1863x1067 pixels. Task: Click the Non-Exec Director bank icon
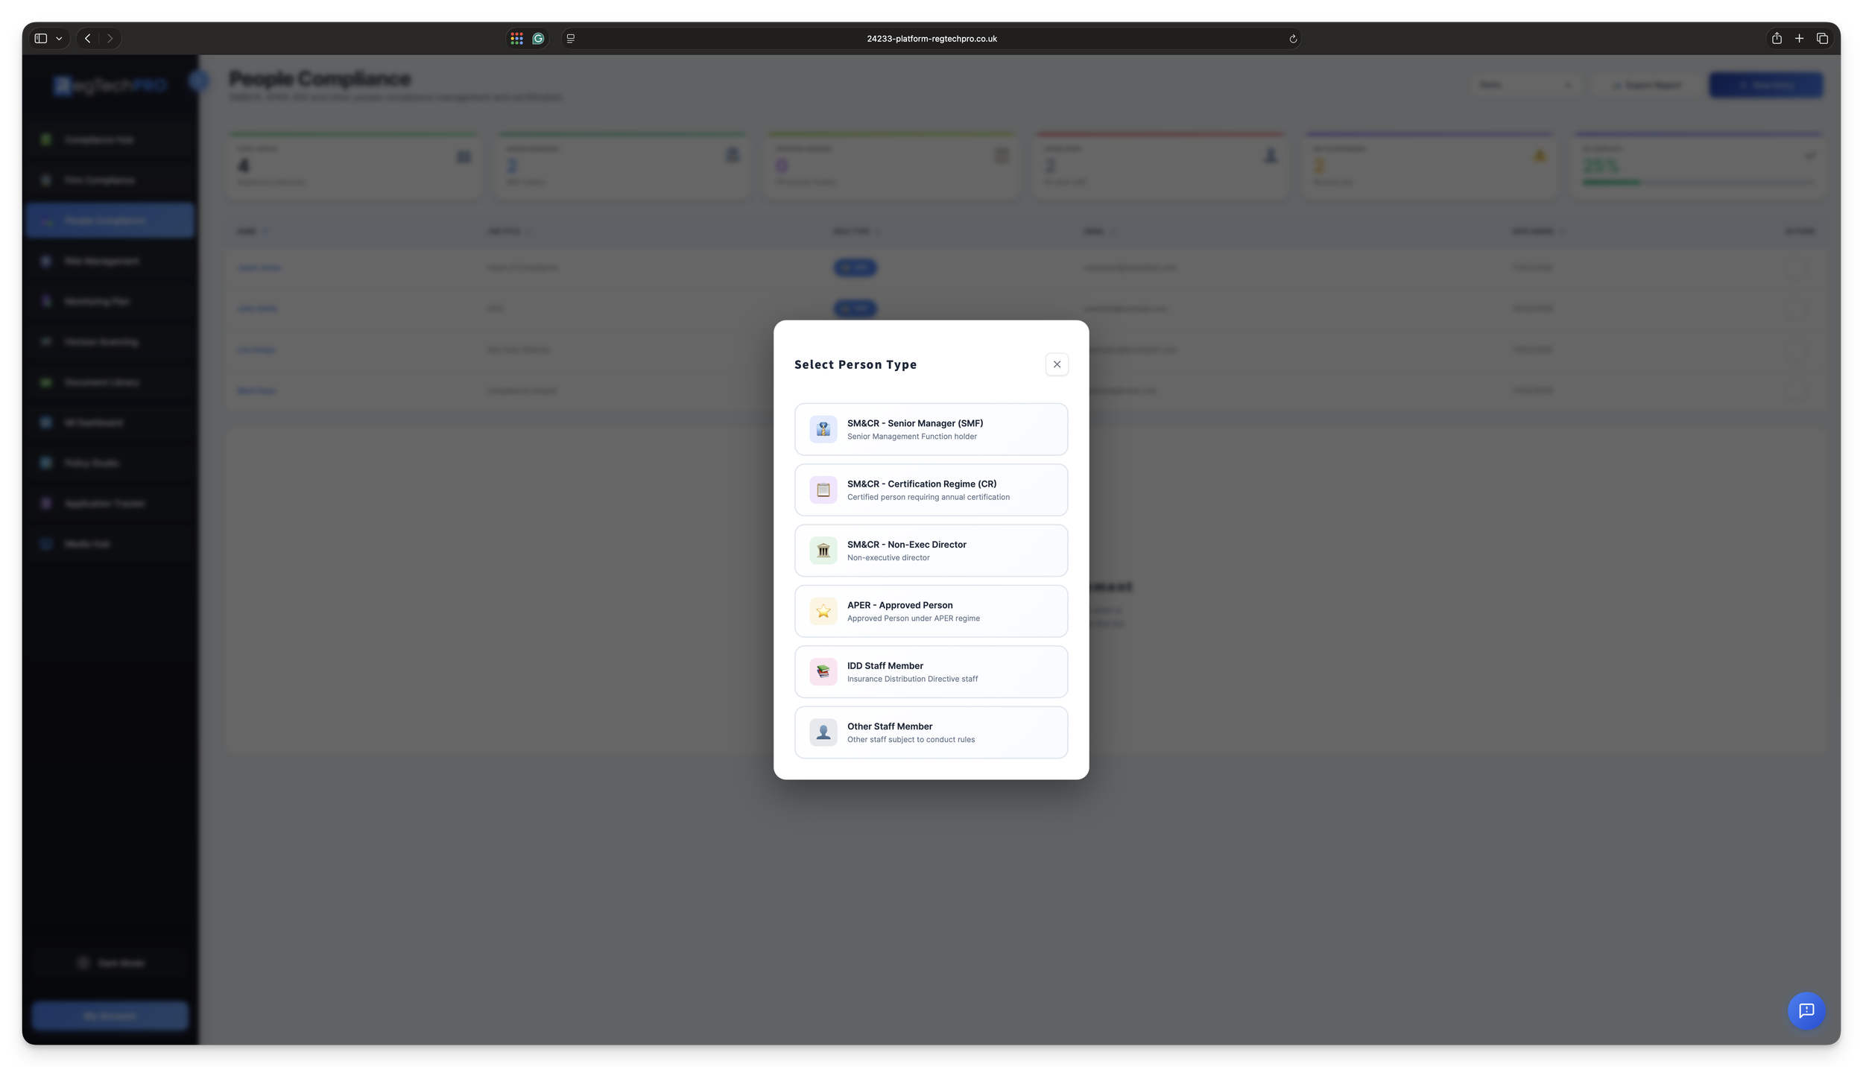(x=823, y=551)
